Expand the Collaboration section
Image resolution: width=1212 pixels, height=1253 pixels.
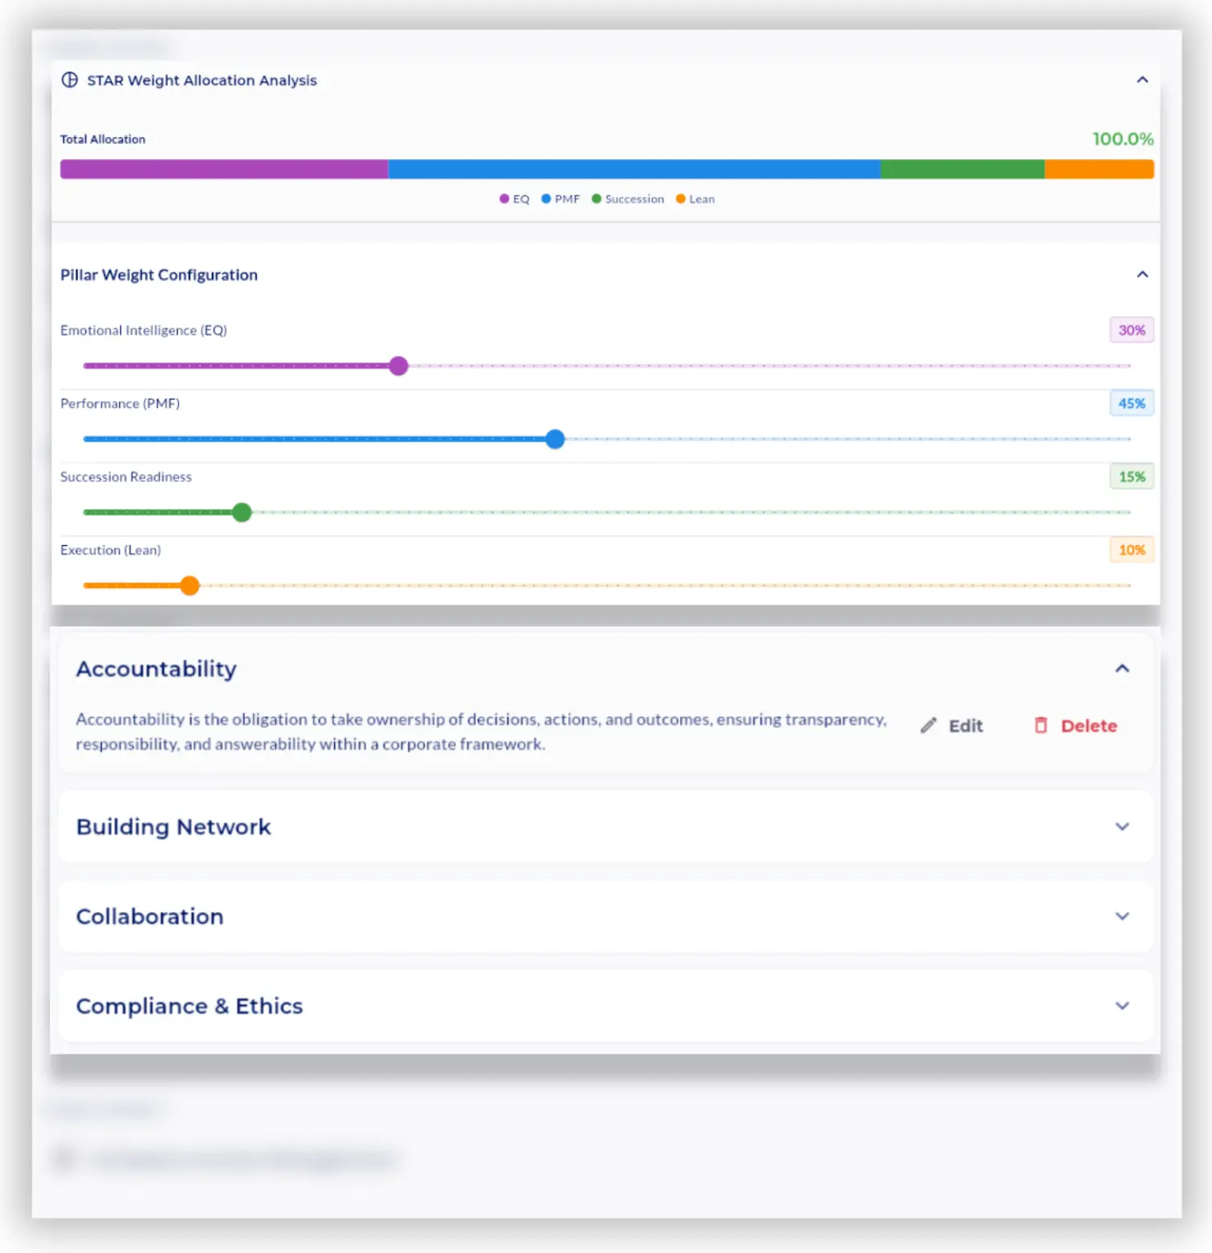[x=1122, y=916]
